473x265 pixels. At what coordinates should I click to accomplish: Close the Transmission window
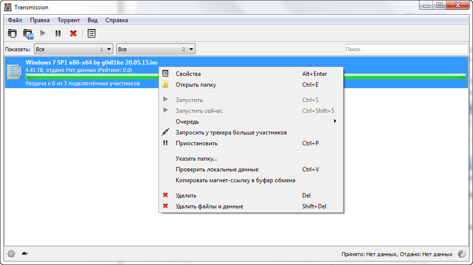click(x=458, y=5)
